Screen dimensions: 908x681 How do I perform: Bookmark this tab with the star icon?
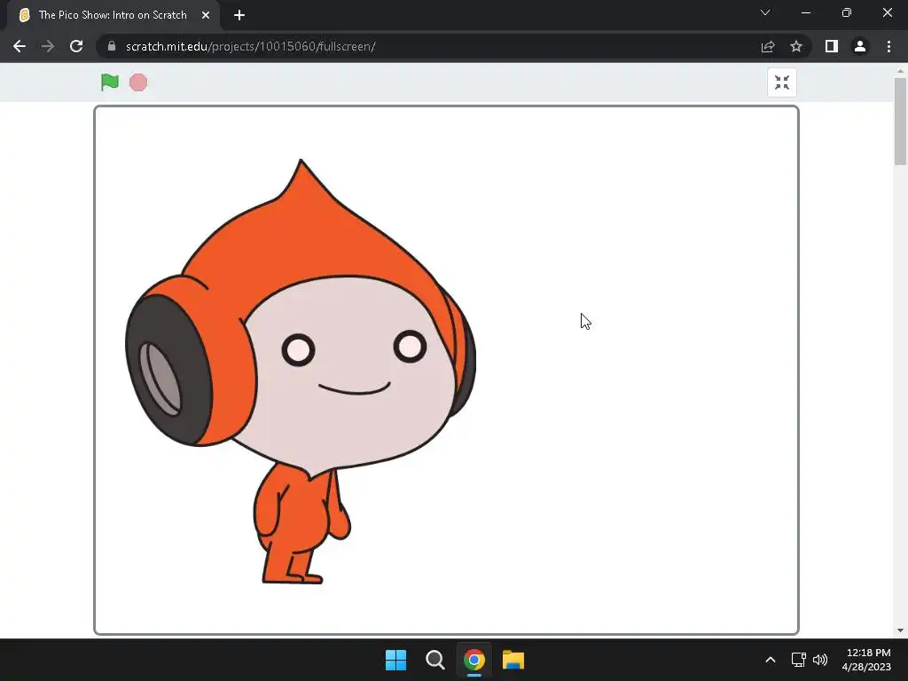click(x=796, y=46)
